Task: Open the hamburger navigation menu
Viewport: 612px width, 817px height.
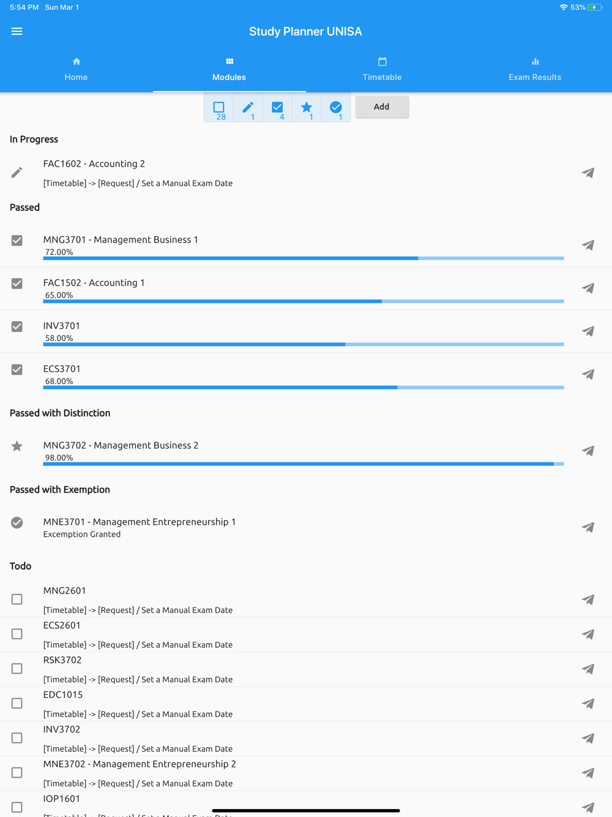Action: click(x=17, y=31)
